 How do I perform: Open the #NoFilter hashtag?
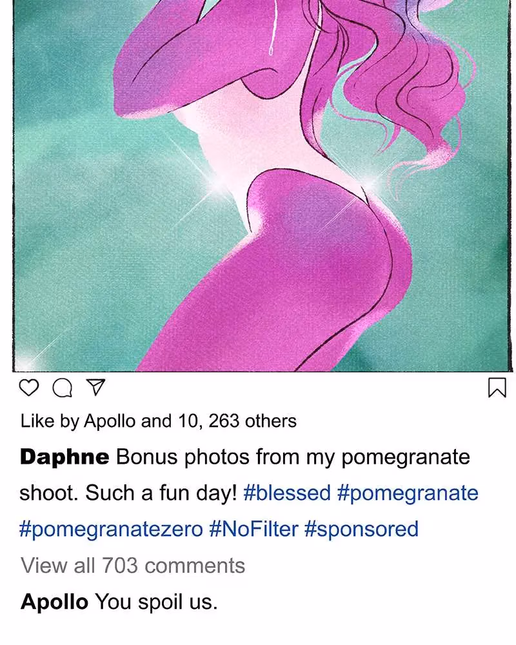(x=253, y=529)
